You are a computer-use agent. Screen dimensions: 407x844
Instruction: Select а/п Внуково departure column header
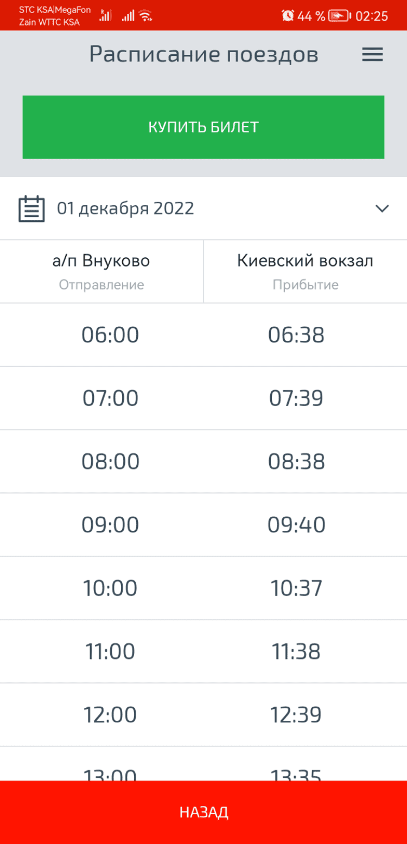(101, 271)
